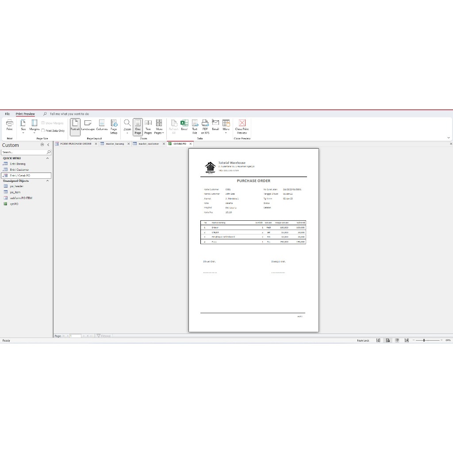Adjust the zoom slider handle
This screenshot has width=453, height=453.
point(424,340)
